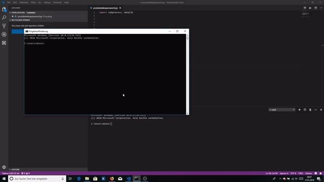Screen dimensions: 324x182
Task: Open the Windows Action Center
Action: pos(319,178)
